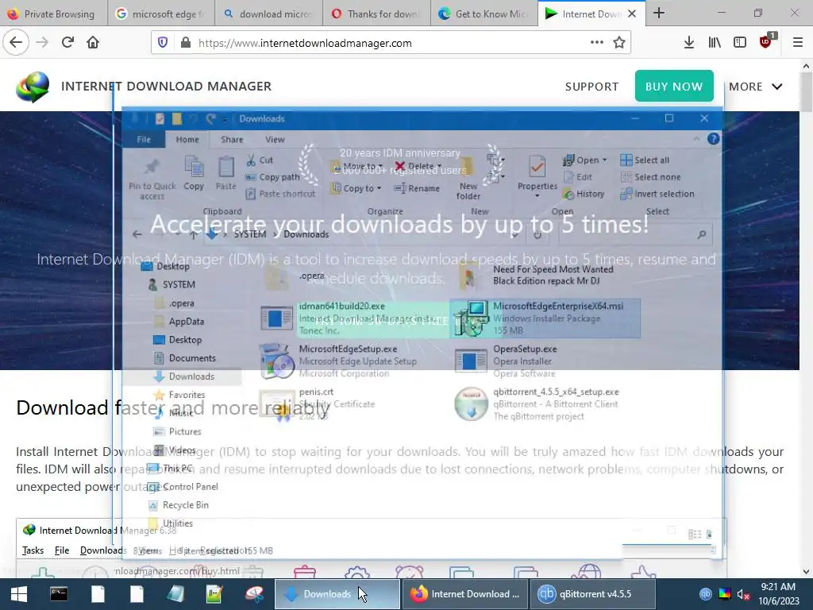Switch to Get to Know Microsoft Edge tab
The height and width of the screenshot is (610, 813).
pyautogui.click(x=484, y=14)
